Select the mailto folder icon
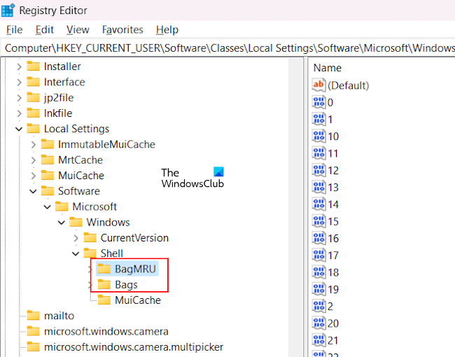This screenshot has width=455, height=357. [x=33, y=316]
